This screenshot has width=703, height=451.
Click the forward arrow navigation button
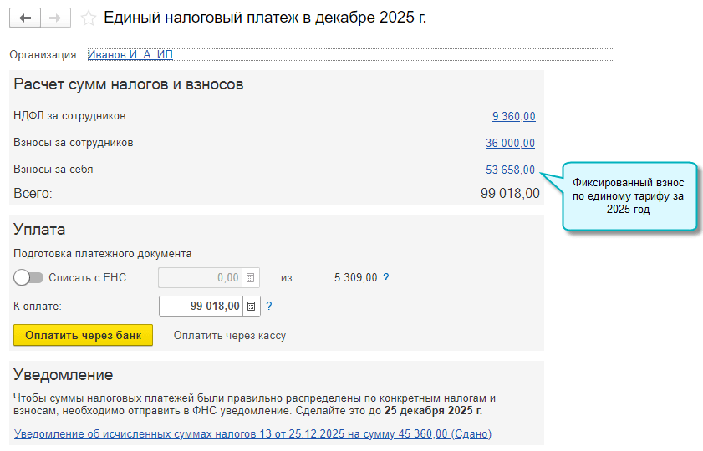pyautogui.click(x=54, y=18)
